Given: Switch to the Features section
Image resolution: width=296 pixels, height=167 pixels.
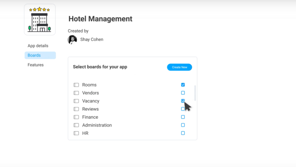Looking at the screenshot, I should (x=36, y=65).
